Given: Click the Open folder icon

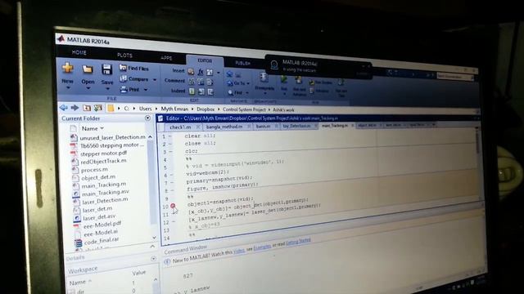Looking at the screenshot, I should pyautogui.click(x=88, y=69).
